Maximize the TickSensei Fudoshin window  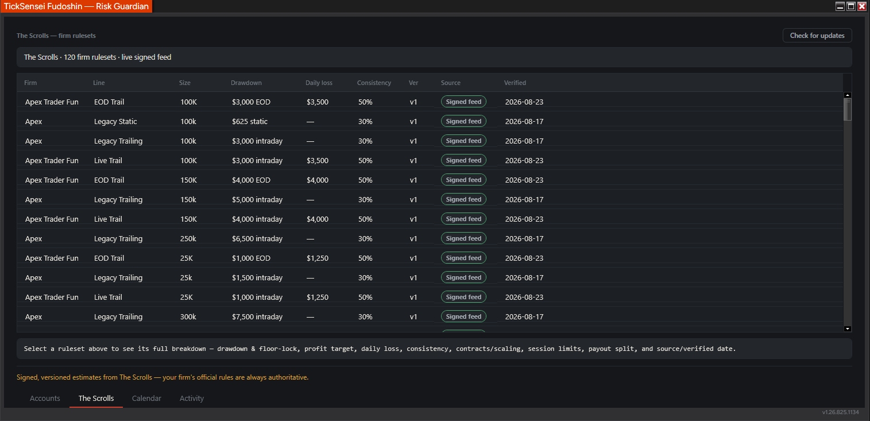pos(851,6)
